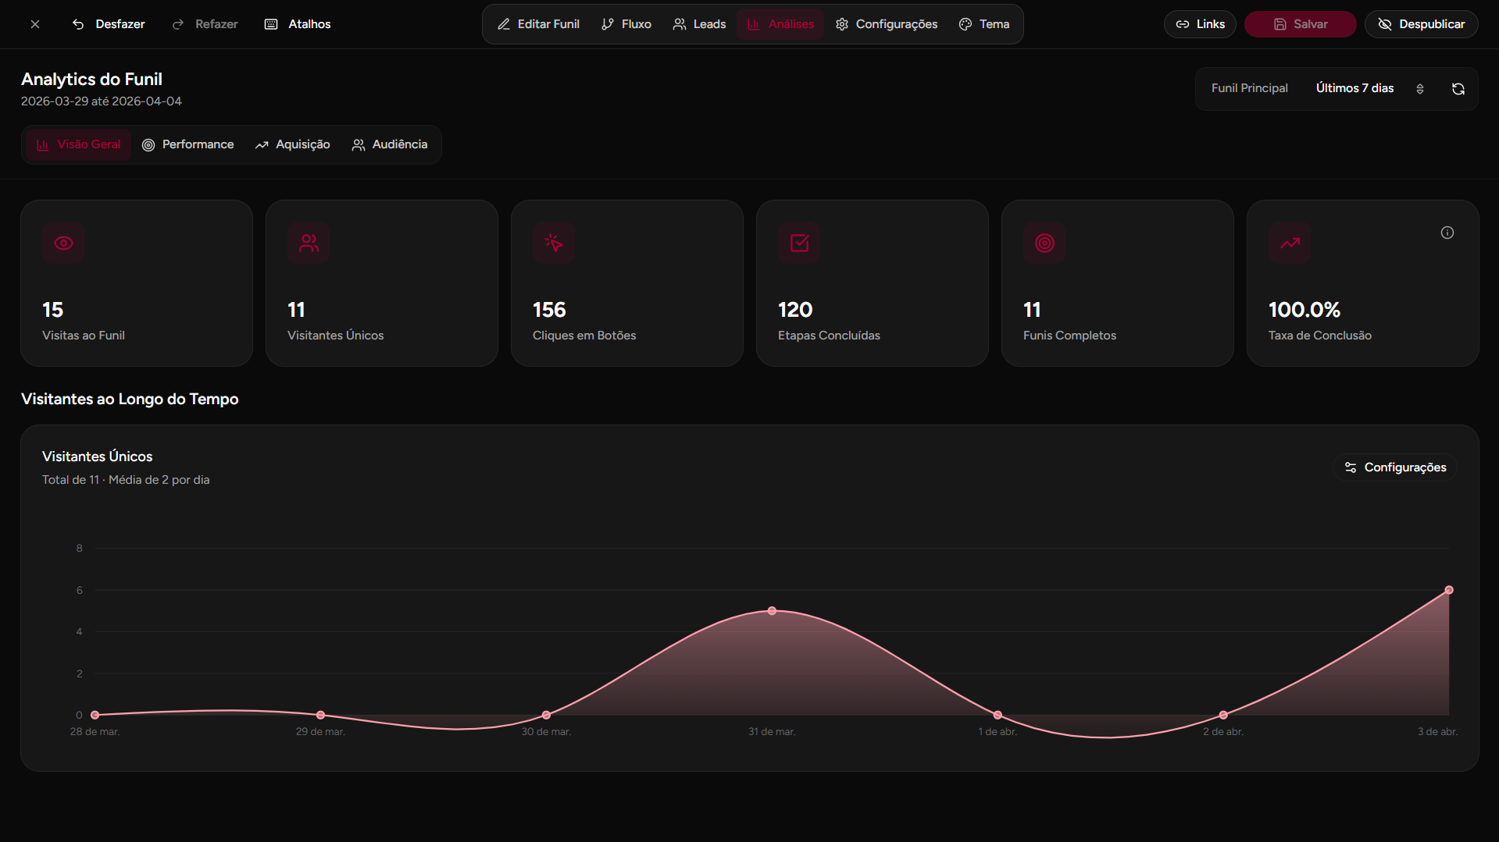Image resolution: width=1499 pixels, height=842 pixels.
Task: Open the sort chevrons beside Últimos 7 dias
Action: pos(1420,89)
